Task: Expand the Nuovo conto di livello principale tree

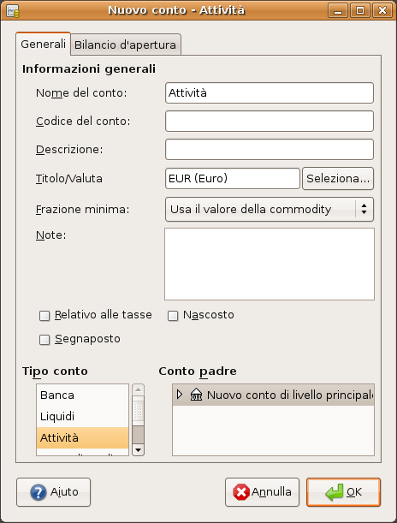Action: pos(180,395)
